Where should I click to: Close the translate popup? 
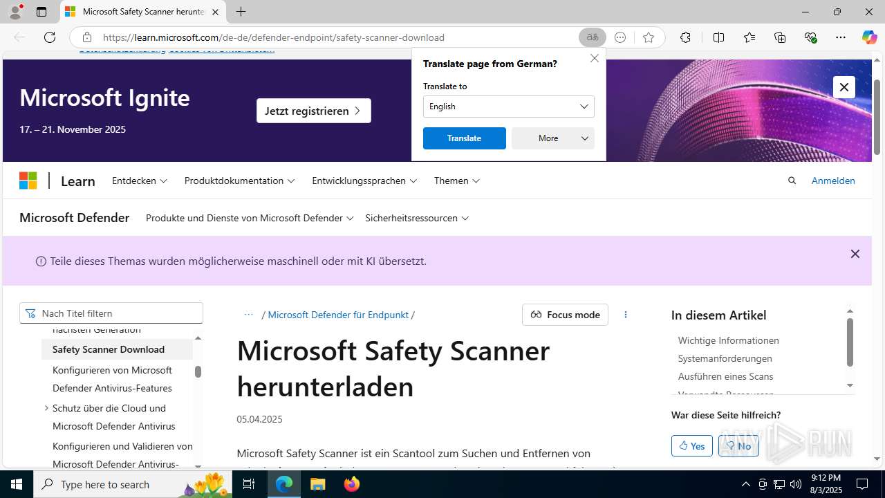pos(595,58)
